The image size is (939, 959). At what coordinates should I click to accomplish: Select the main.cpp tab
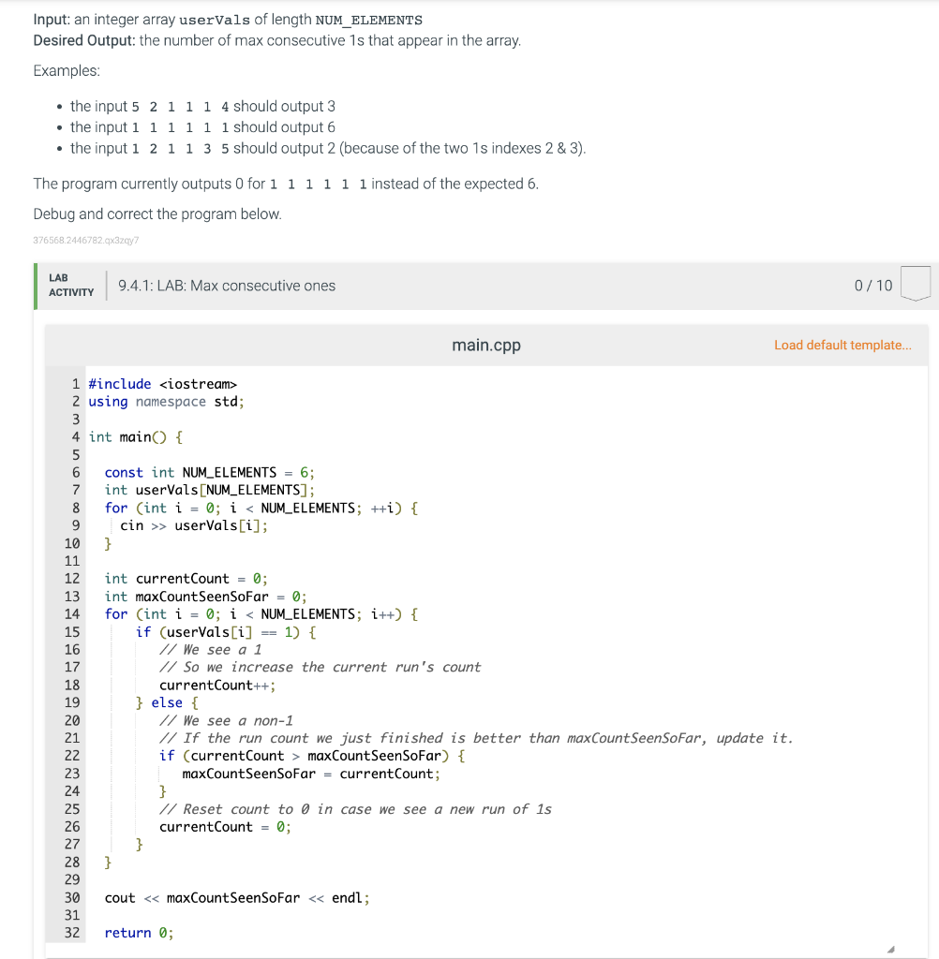[485, 345]
